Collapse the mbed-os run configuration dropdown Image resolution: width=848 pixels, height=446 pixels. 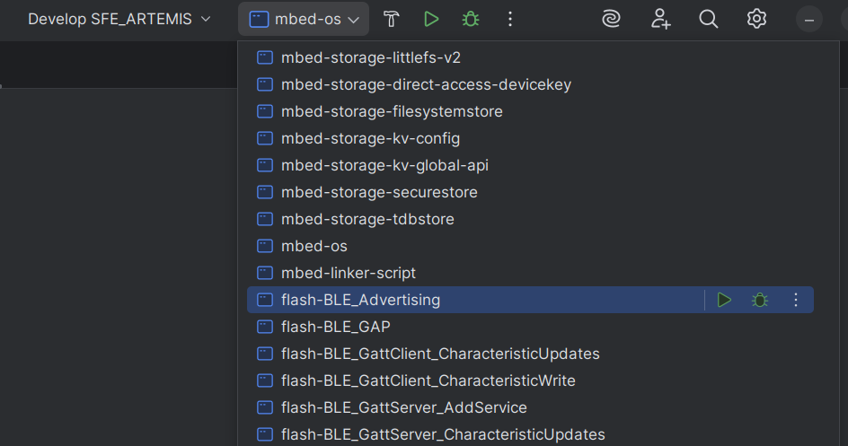click(304, 20)
